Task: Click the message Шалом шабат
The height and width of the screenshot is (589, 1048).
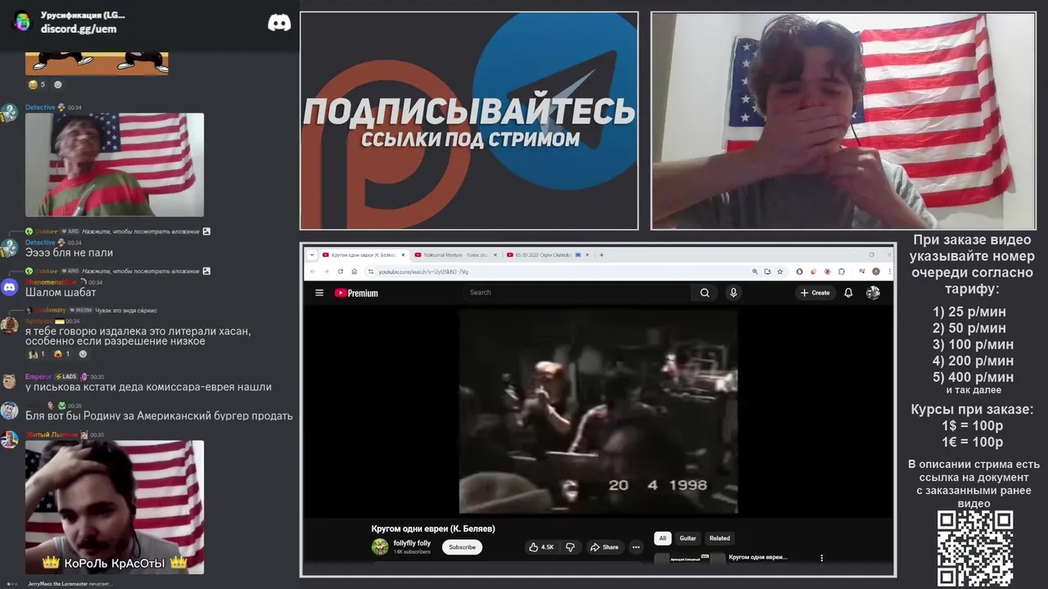Action: click(x=61, y=292)
